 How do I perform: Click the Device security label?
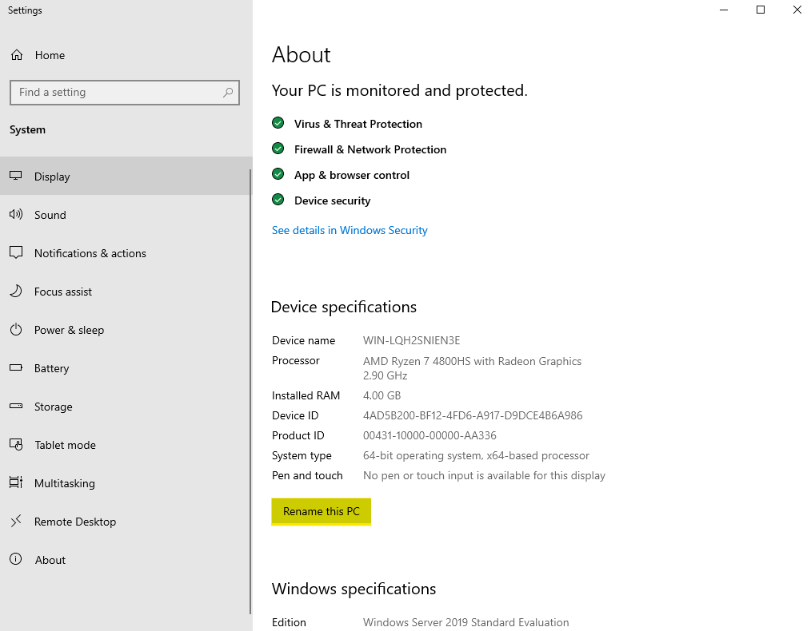coord(332,200)
